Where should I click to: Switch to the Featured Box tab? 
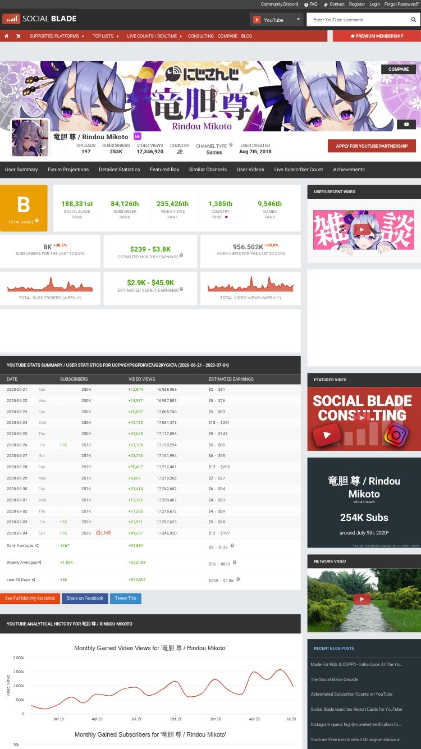click(164, 170)
